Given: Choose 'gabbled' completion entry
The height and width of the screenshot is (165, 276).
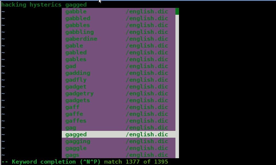Looking at the screenshot, I should [119, 18].
